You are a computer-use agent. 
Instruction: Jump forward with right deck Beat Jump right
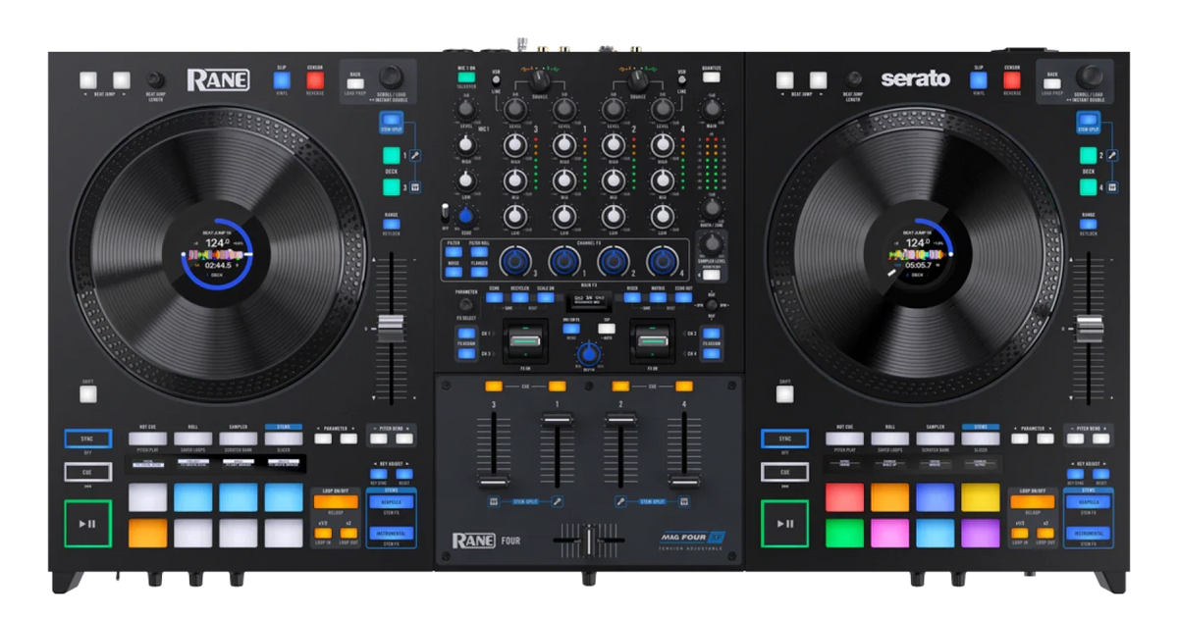pos(817,79)
